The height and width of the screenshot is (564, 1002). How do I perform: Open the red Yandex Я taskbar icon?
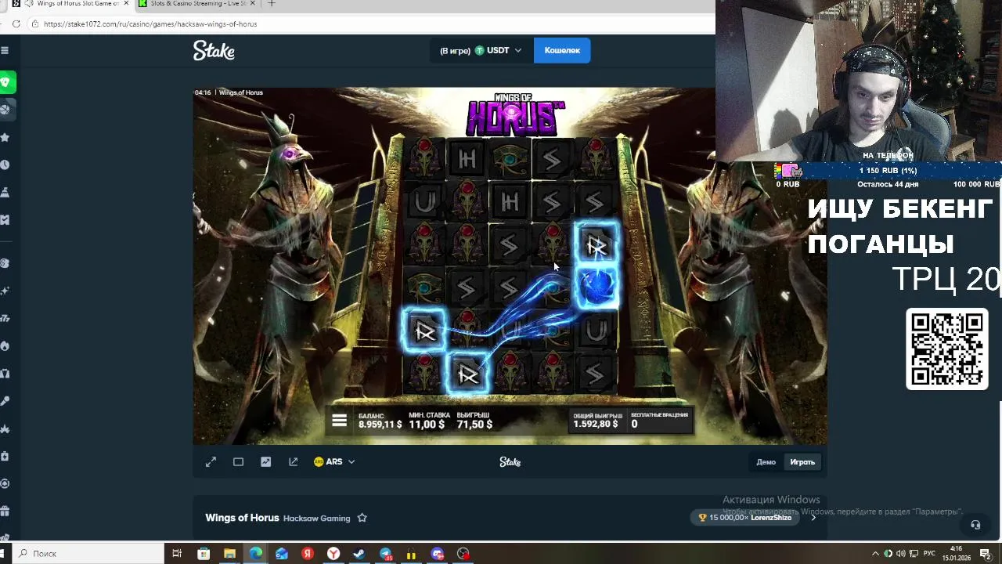308,554
